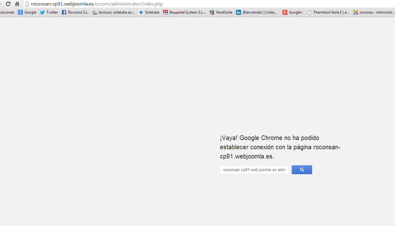Open the teclusol, solatube bookmark
The image size is (395, 226).
113,12
